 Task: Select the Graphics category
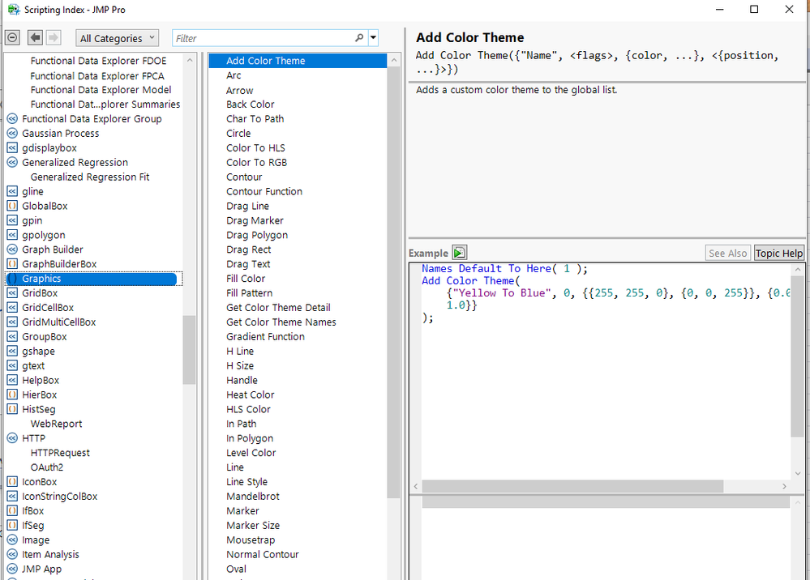[93, 279]
